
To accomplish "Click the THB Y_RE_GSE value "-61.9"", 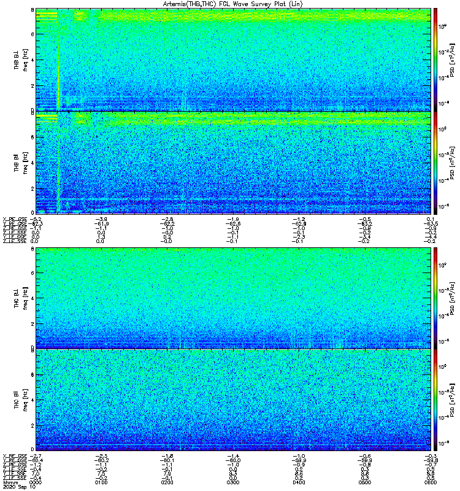I will (101, 223).
